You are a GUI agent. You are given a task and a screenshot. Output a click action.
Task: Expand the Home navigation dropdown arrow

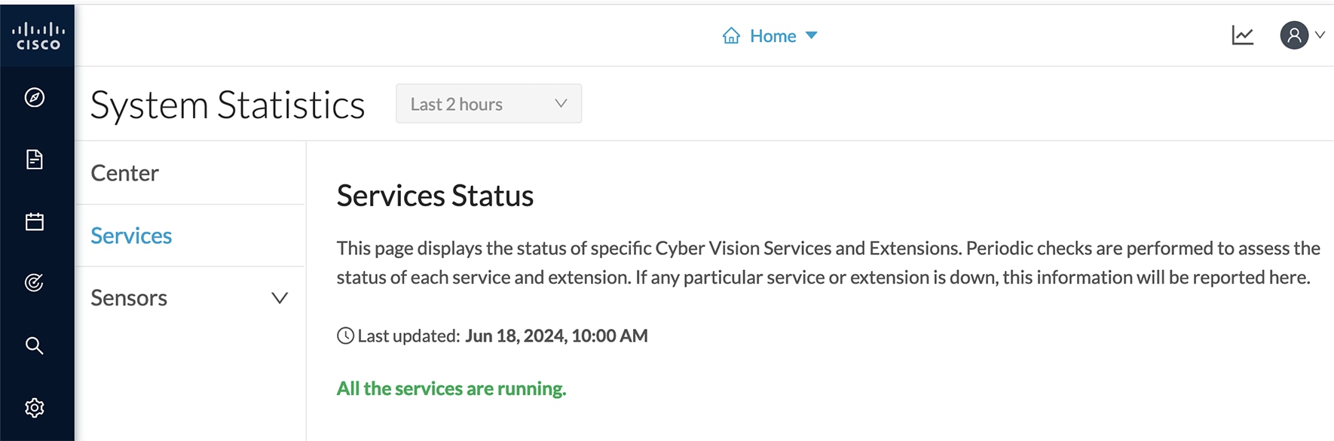pyautogui.click(x=812, y=35)
